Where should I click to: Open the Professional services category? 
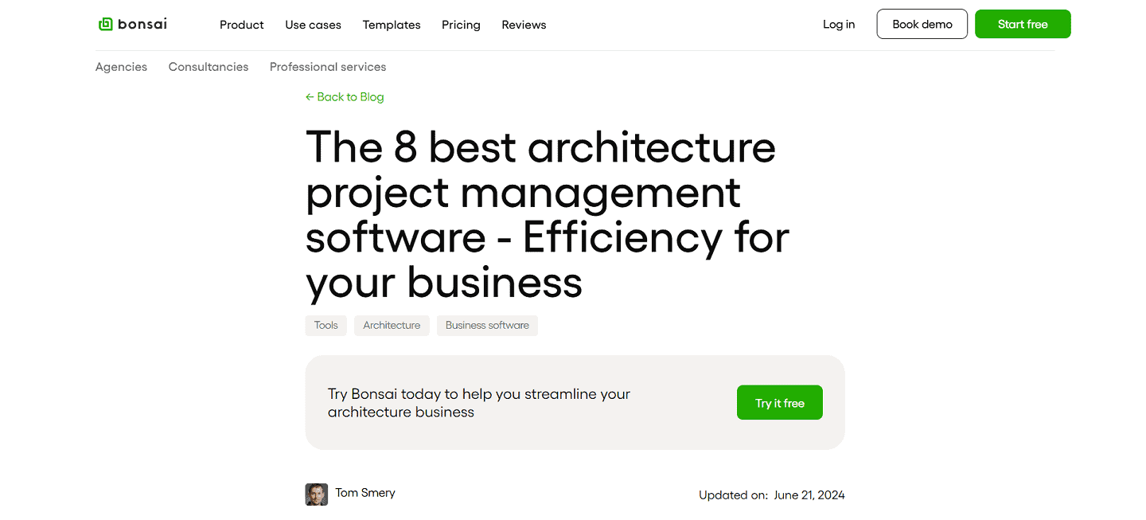tap(327, 67)
